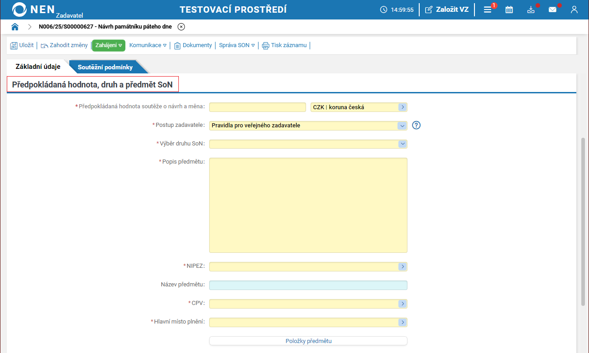The width and height of the screenshot is (589, 353).
Task: Click the Položky předmětu button
Action: click(x=308, y=341)
